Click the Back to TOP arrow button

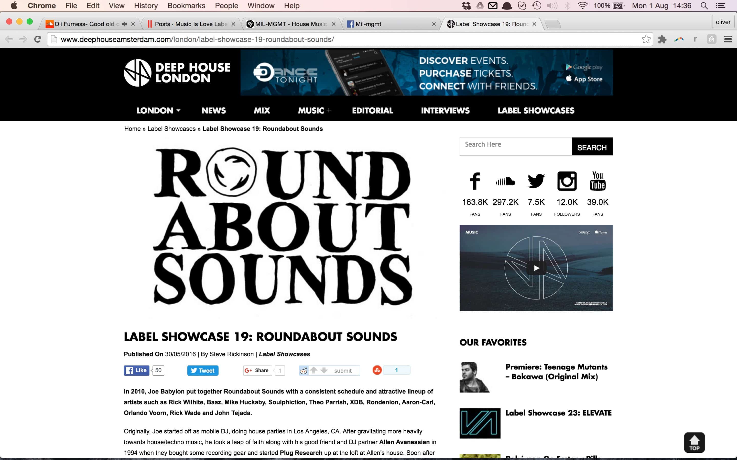[x=694, y=442]
